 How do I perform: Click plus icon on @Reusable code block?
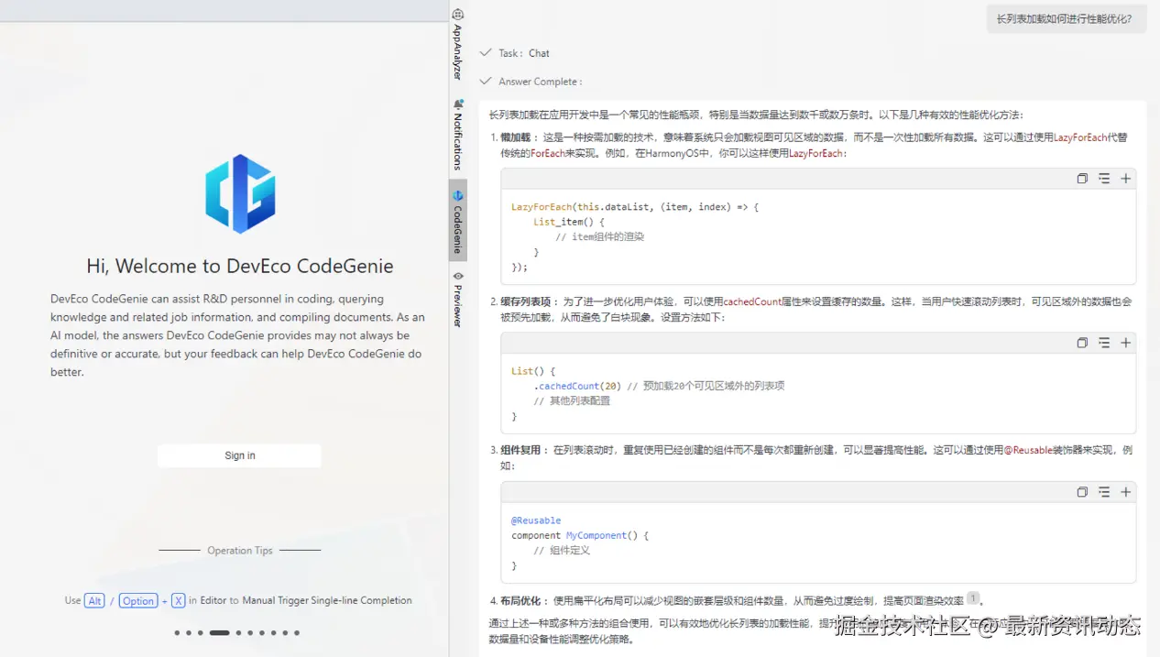pos(1126,492)
